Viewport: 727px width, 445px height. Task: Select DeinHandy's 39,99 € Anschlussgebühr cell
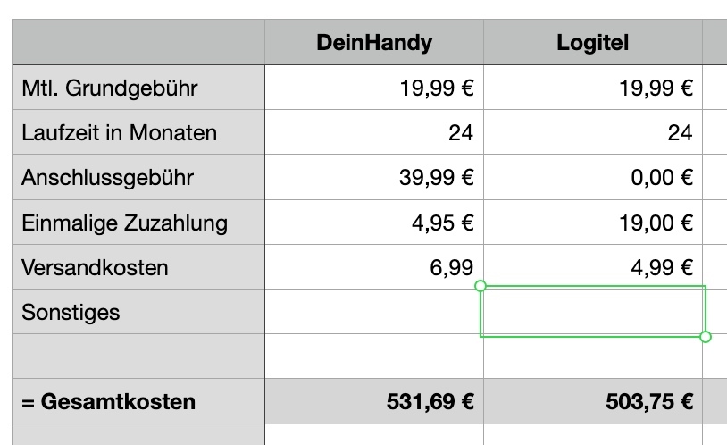click(373, 178)
